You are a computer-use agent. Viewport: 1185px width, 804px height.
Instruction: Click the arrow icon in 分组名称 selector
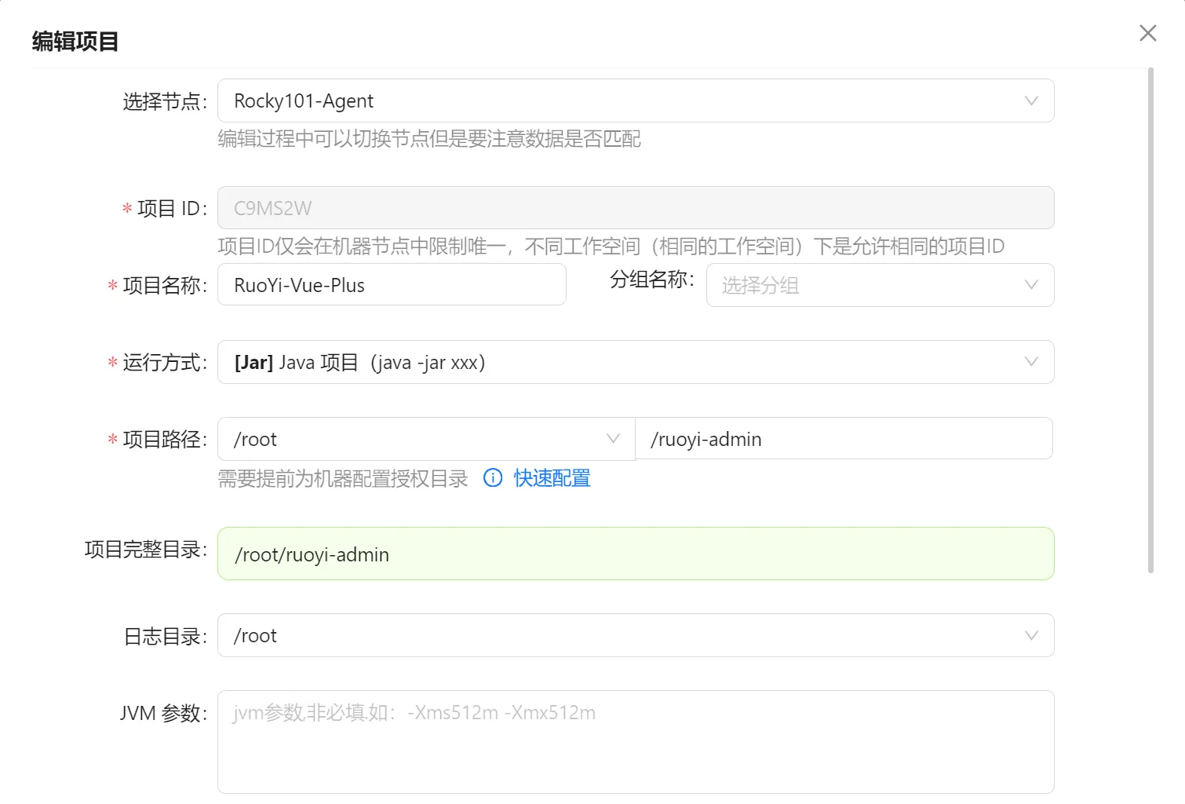tap(1031, 285)
